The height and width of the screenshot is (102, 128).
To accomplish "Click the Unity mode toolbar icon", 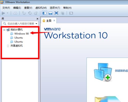I will click(x=62, y=13).
